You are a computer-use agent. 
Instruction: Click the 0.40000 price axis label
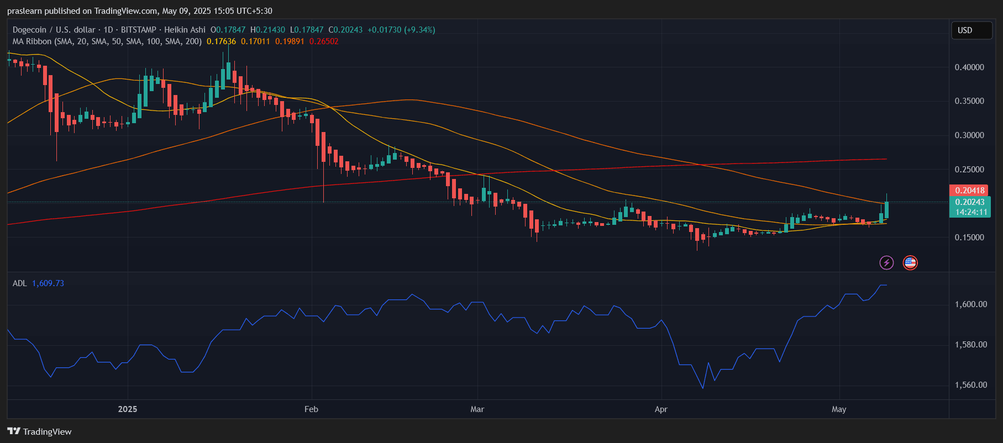click(969, 67)
